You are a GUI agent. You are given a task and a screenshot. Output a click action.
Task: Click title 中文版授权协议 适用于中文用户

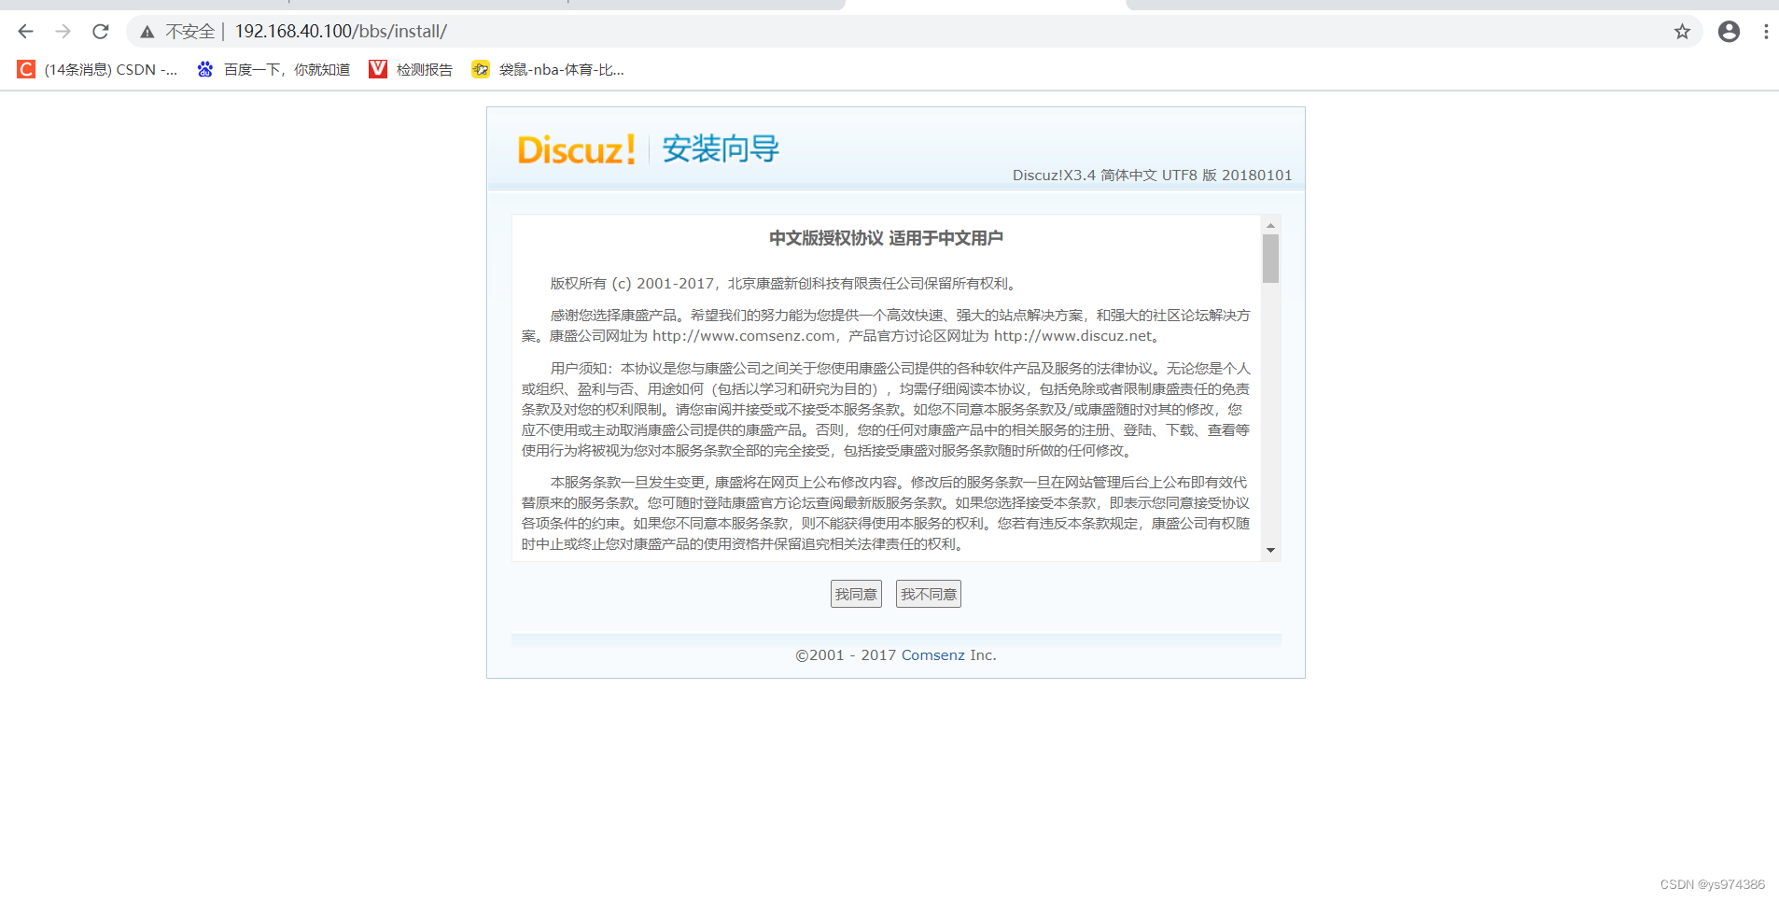click(x=886, y=238)
